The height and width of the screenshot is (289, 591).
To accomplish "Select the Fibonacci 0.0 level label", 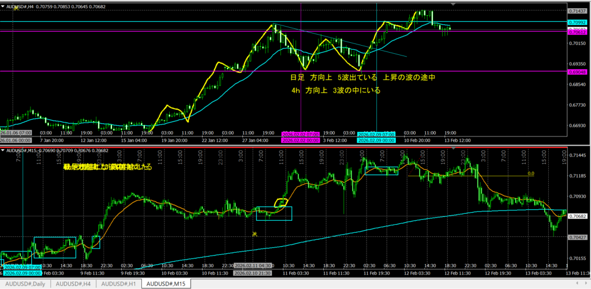I will coord(531,173).
